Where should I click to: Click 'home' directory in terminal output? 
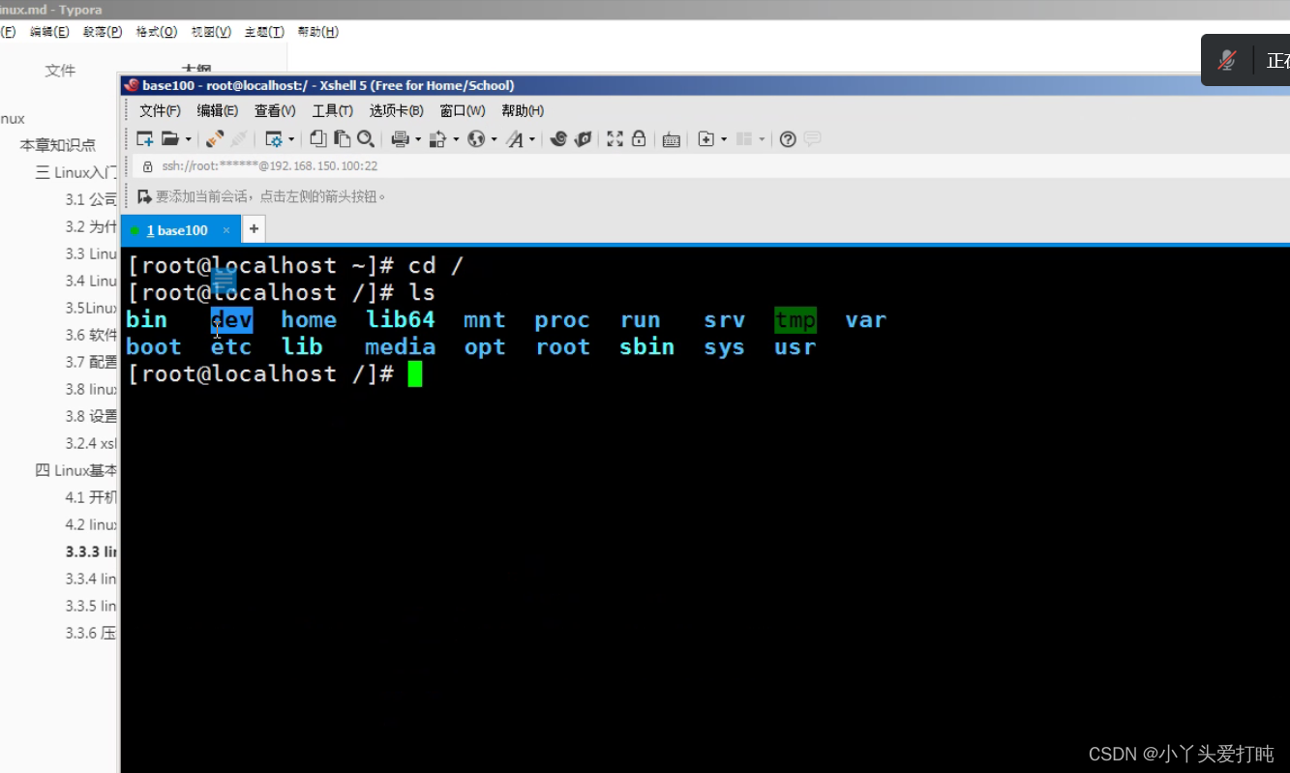(309, 319)
